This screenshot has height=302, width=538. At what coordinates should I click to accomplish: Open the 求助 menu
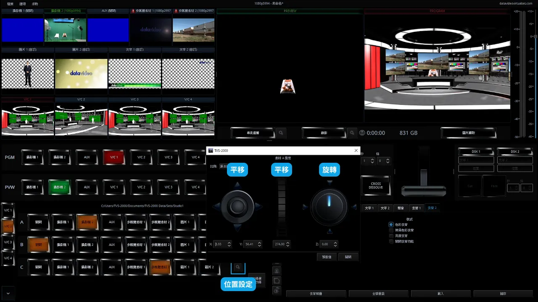[x=35, y=3]
